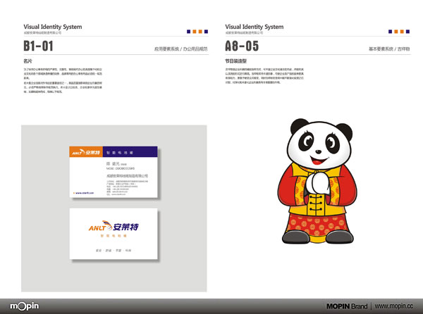Click the purple band on the front business card
The width and height of the screenshot is (423, 314).
(x=129, y=151)
